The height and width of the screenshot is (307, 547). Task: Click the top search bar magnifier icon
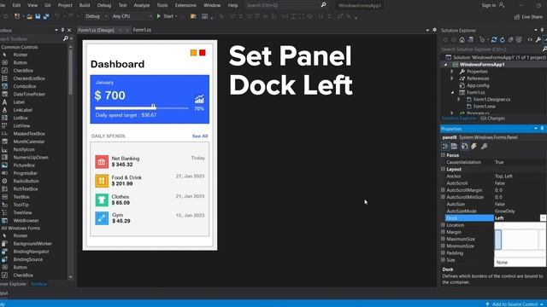click(x=323, y=5)
